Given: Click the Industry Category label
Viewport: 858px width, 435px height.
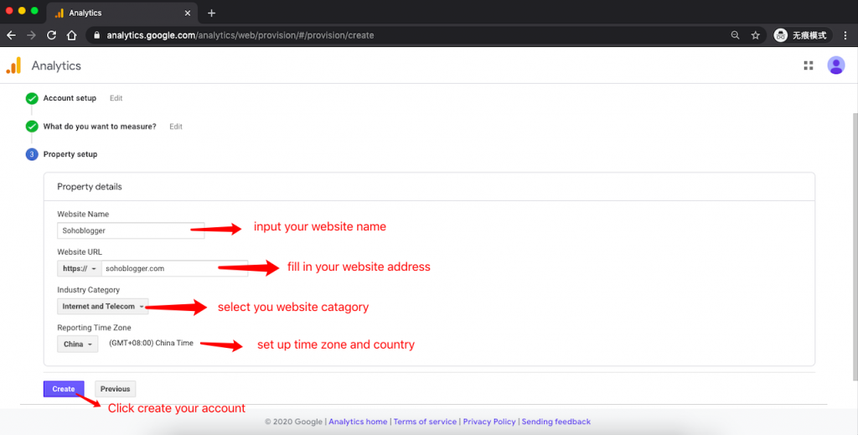Looking at the screenshot, I should (x=88, y=290).
